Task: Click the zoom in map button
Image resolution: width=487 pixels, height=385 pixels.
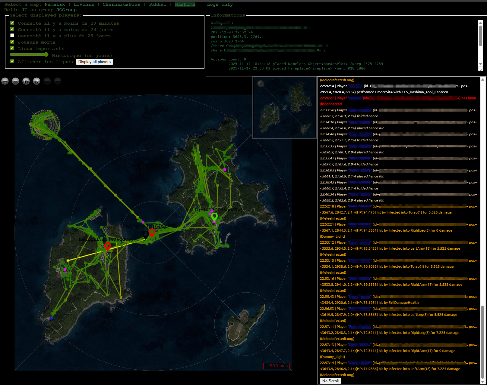Action: 5,81
